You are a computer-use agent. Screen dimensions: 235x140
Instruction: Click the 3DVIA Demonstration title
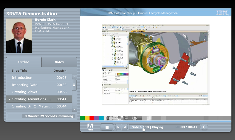click(32, 14)
